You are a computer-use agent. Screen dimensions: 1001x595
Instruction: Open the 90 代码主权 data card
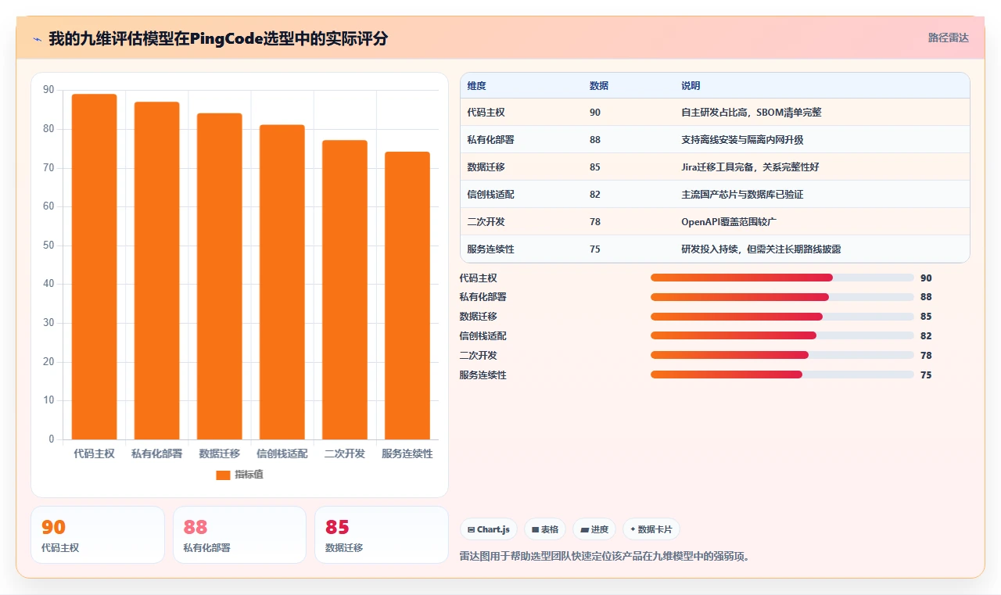(x=98, y=535)
